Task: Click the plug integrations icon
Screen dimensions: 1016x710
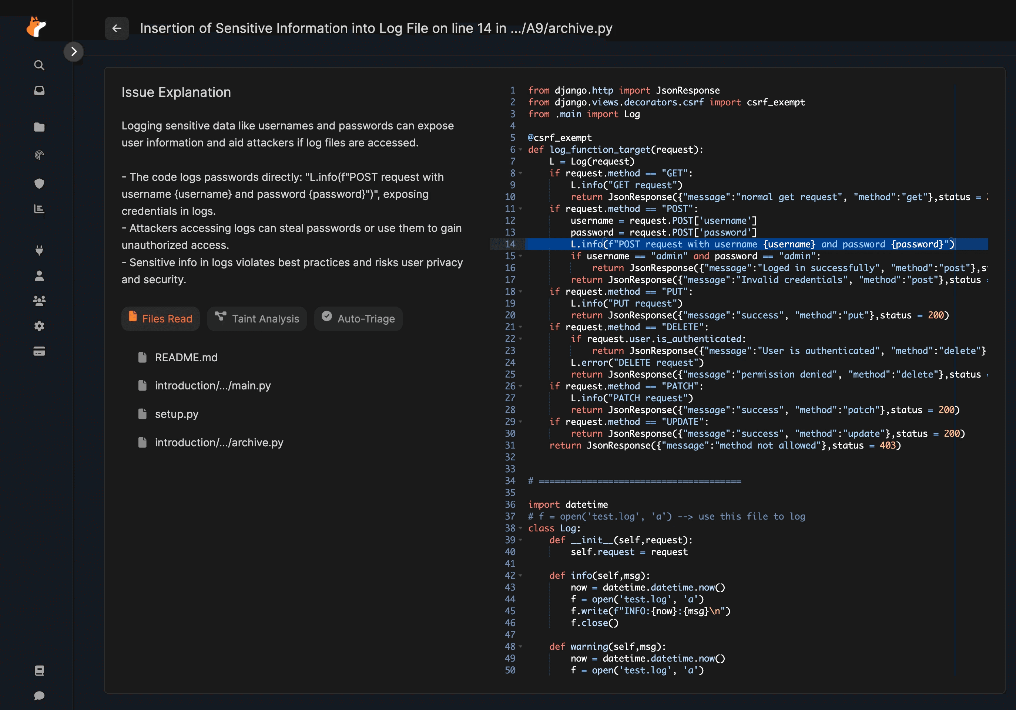Action: (x=39, y=251)
